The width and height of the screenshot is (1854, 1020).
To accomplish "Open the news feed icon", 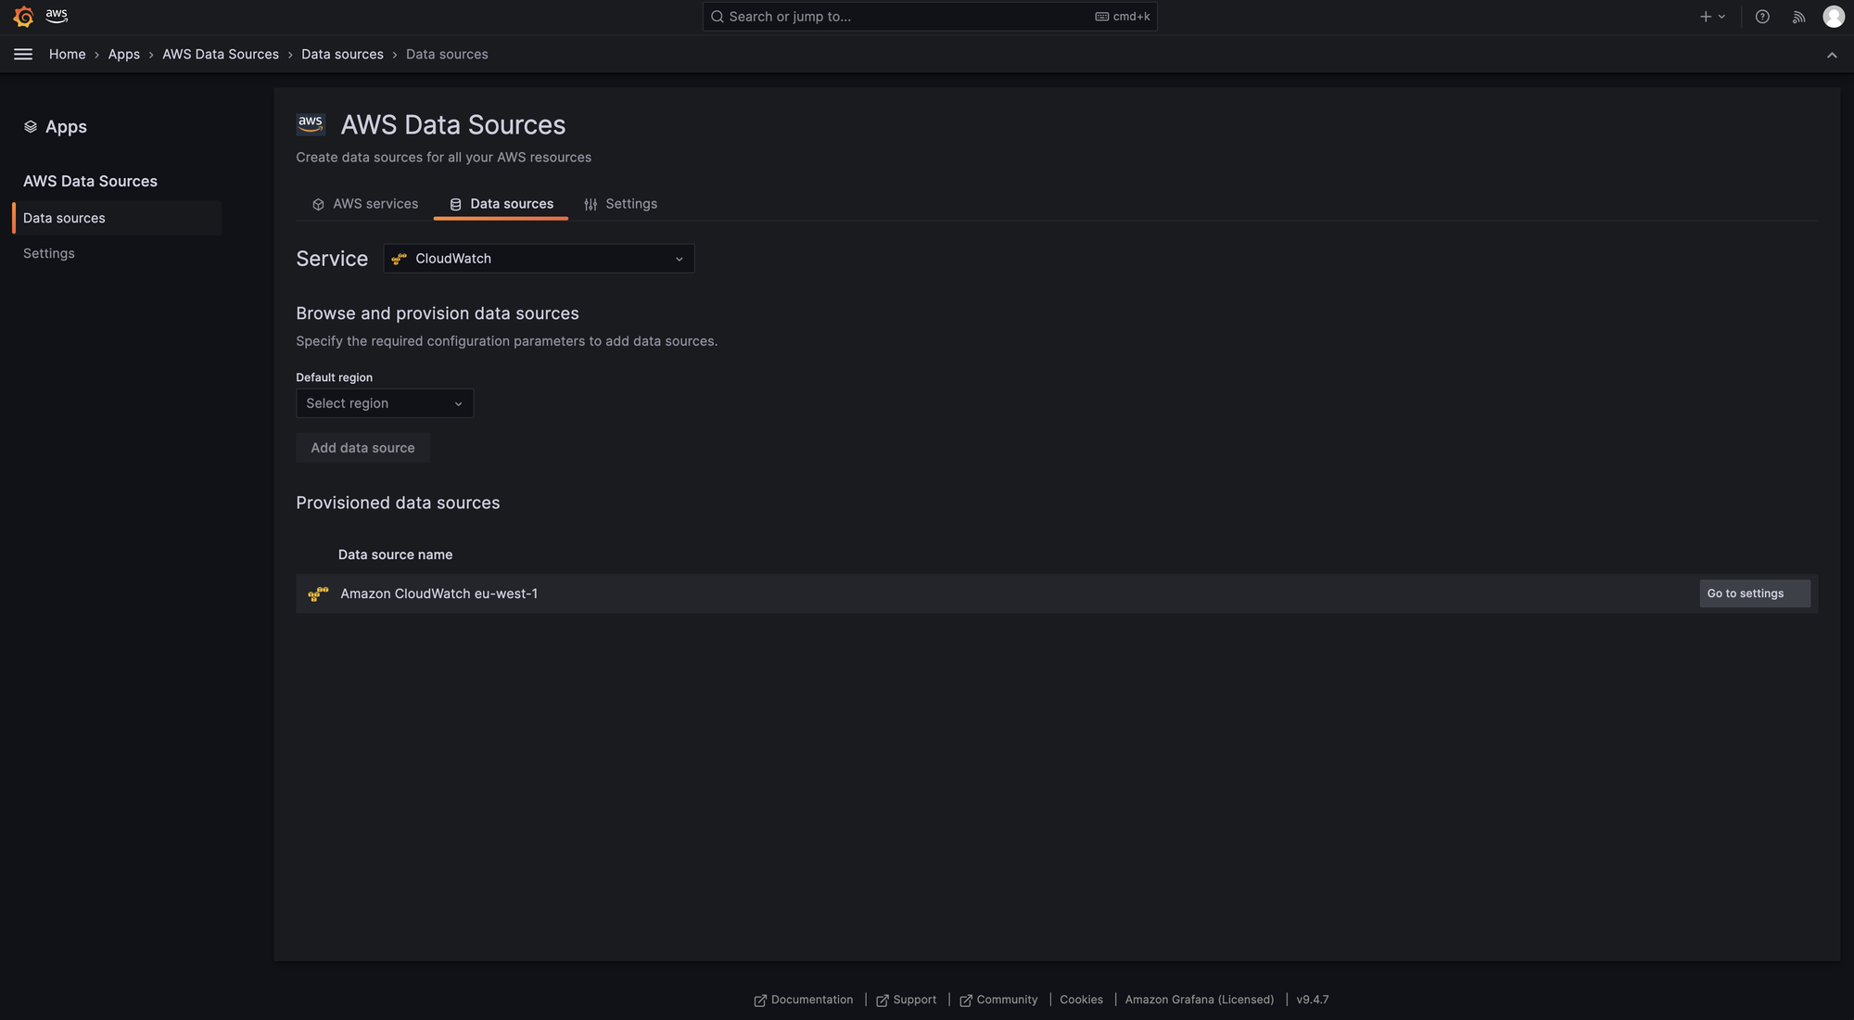I will 1798,17.
